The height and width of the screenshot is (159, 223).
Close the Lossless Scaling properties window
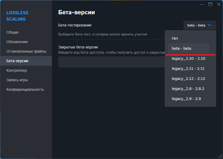[x=219, y=4]
